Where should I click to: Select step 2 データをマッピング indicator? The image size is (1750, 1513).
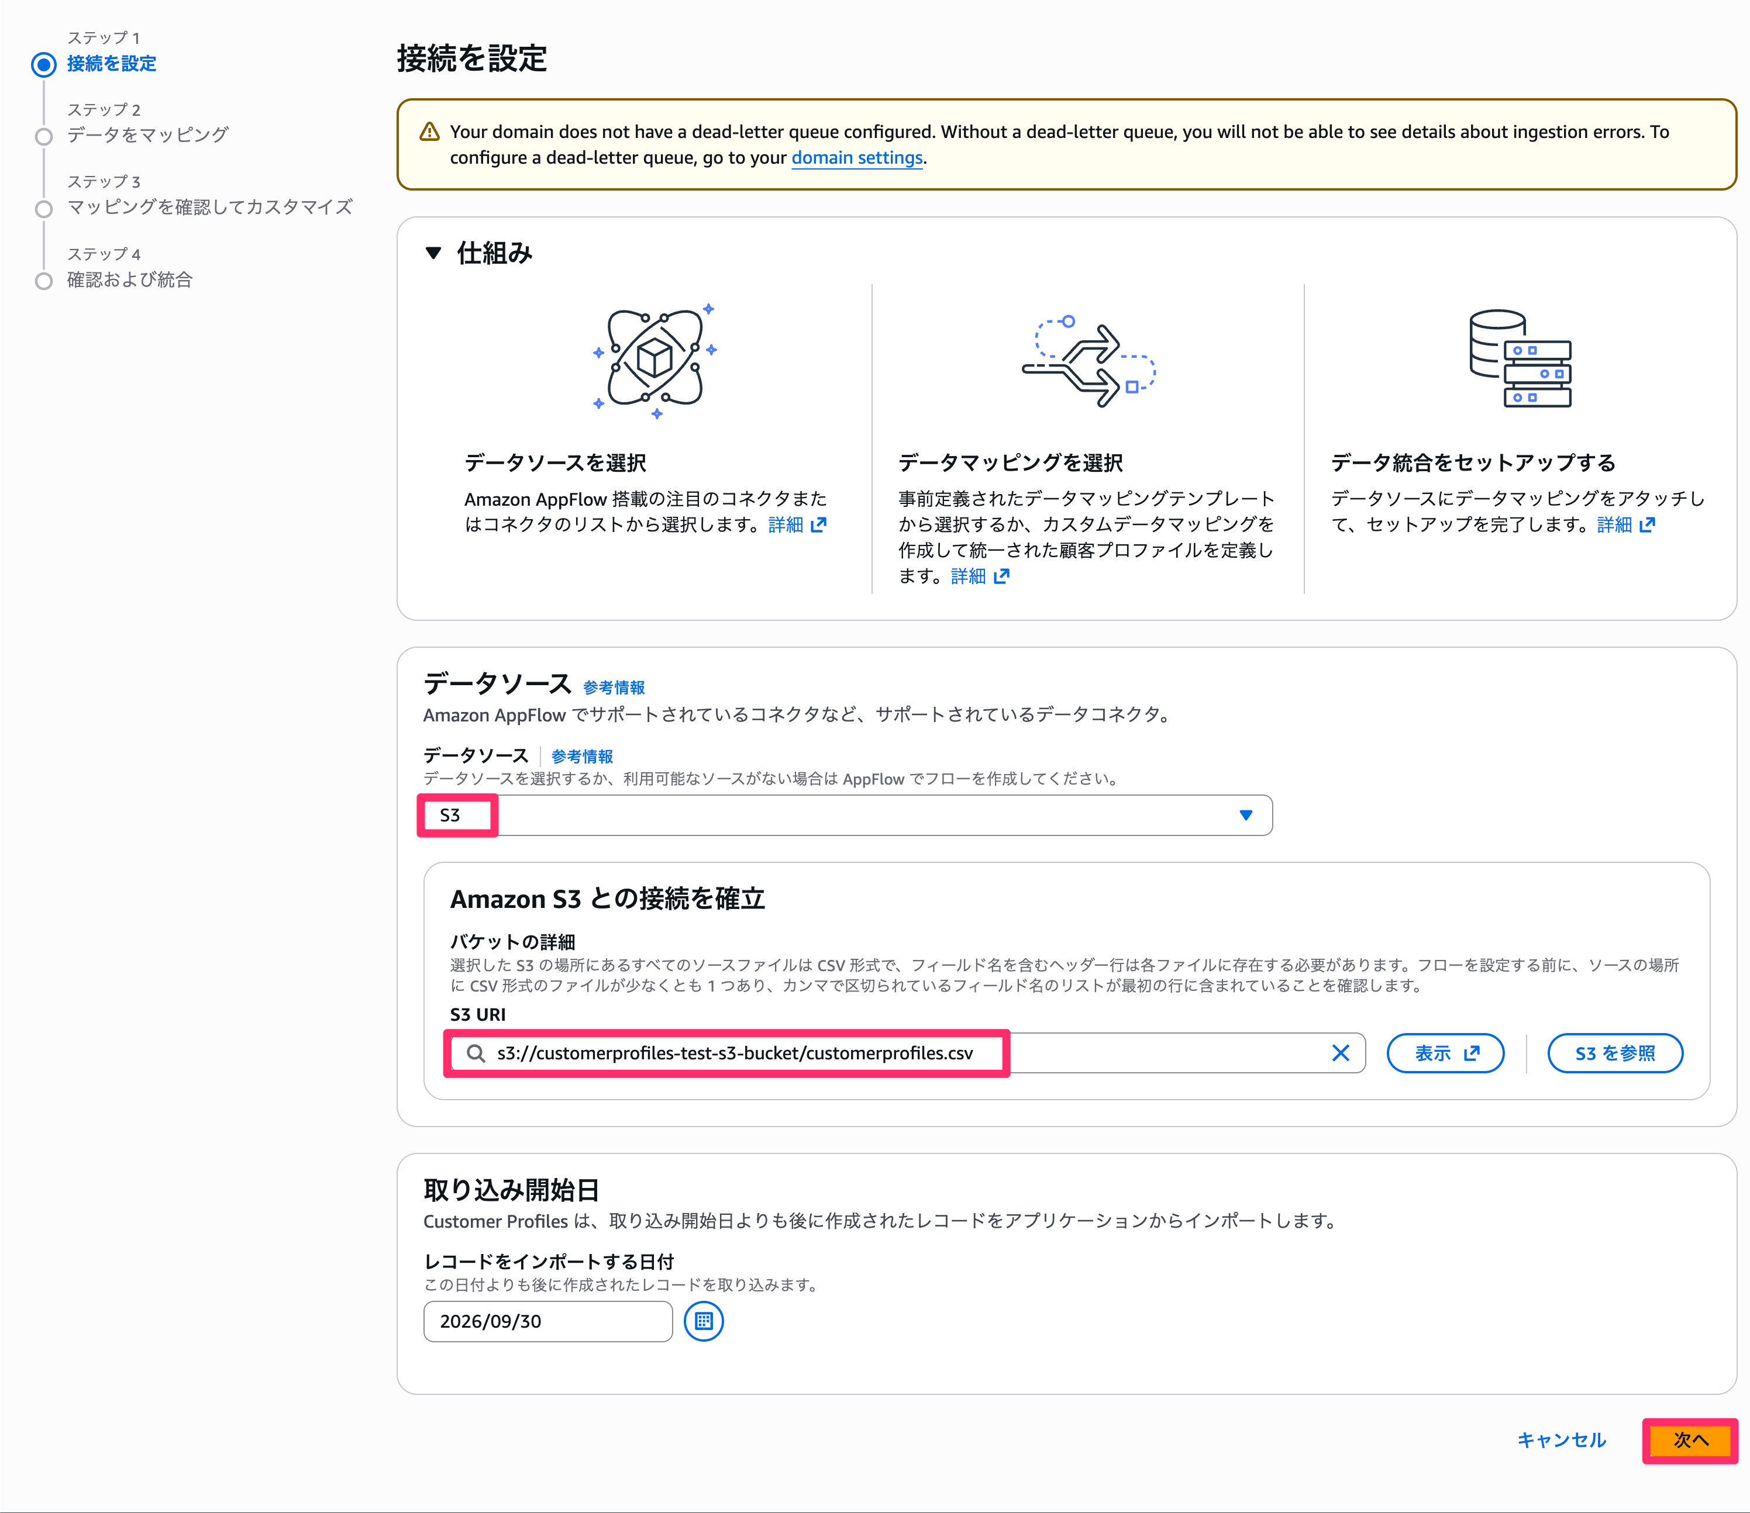pyautogui.click(x=44, y=137)
